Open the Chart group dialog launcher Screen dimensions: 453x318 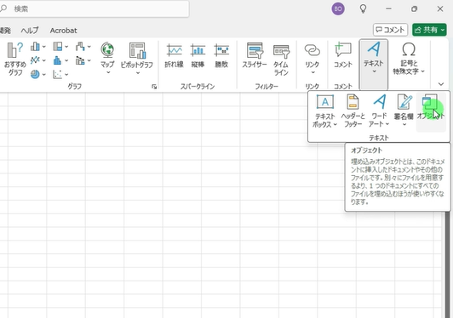[154, 87]
